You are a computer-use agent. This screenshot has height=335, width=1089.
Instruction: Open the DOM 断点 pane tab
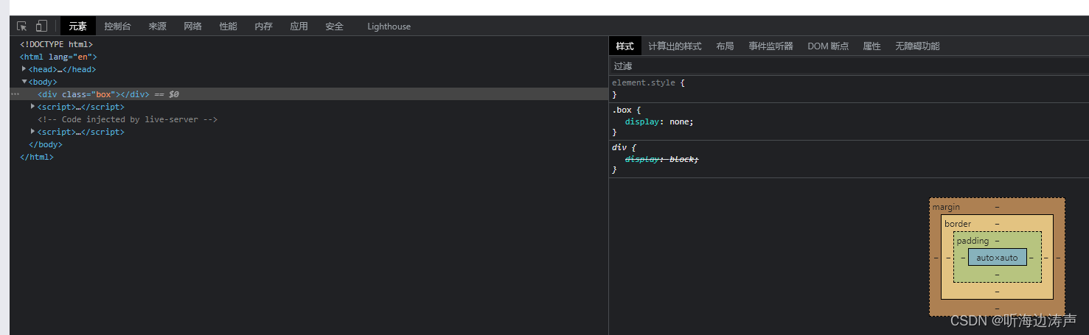(828, 46)
